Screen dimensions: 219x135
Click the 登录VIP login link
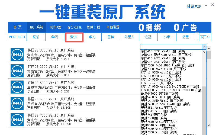tap(194, 6)
